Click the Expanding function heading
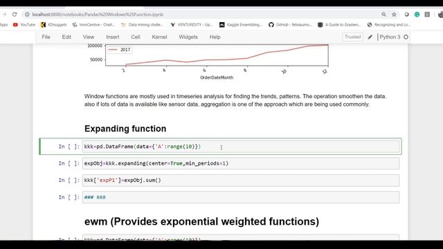The width and height of the screenshot is (443, 249). [x=125, y=129]
